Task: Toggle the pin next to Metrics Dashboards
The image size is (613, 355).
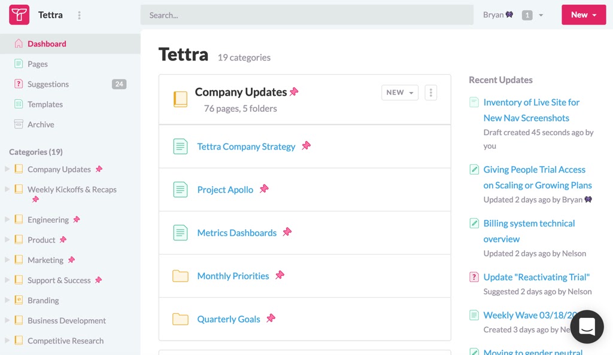Action: [287, 232]
